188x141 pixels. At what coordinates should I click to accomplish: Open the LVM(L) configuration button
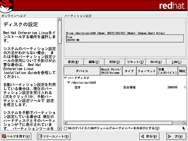coord(177,62)
